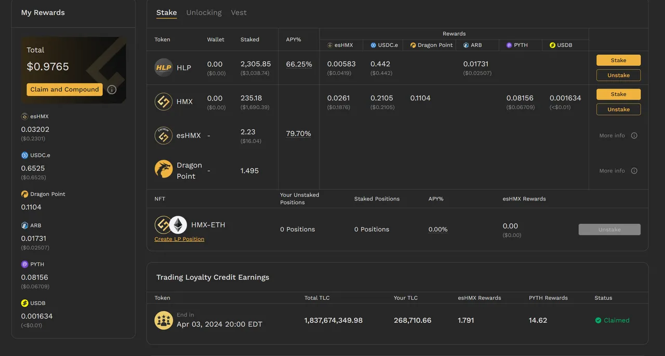Click the ARB icon in My Rewards
The height and width of the screenshot is (356, 665).
pos(24,225)
